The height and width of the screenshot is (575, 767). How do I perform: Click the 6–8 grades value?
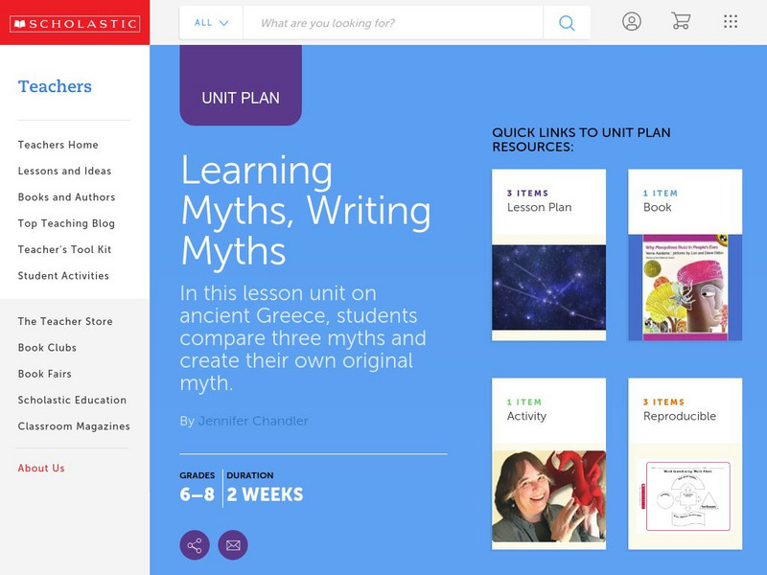[198, 494]
